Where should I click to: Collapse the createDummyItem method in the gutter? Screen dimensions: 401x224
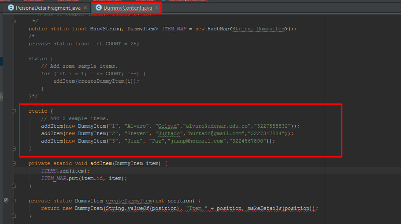[14, 200]
